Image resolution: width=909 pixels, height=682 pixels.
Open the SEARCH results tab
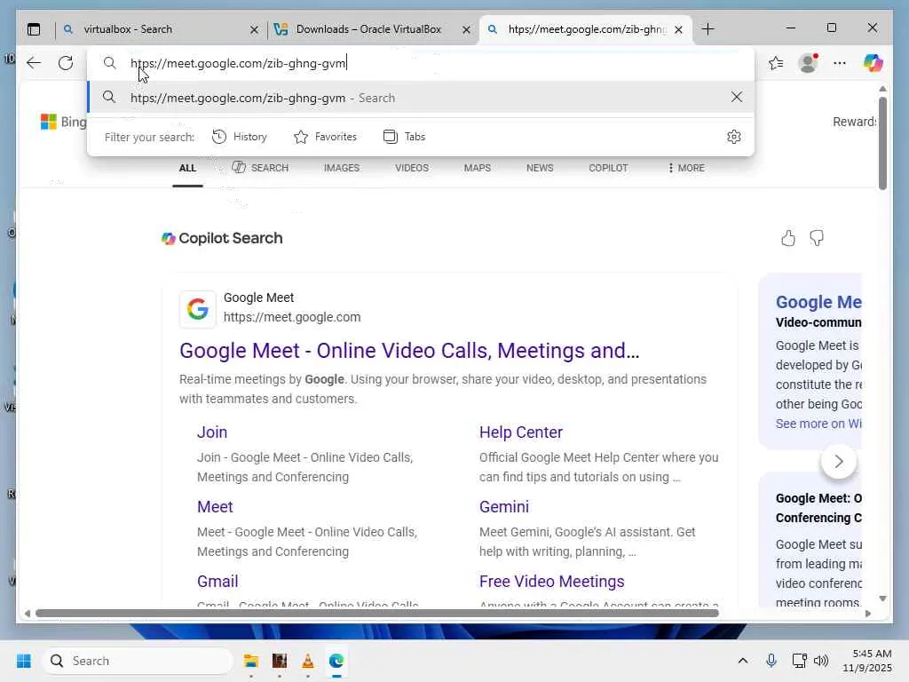point(260,168)
